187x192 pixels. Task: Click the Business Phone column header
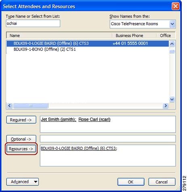point(134,36)
